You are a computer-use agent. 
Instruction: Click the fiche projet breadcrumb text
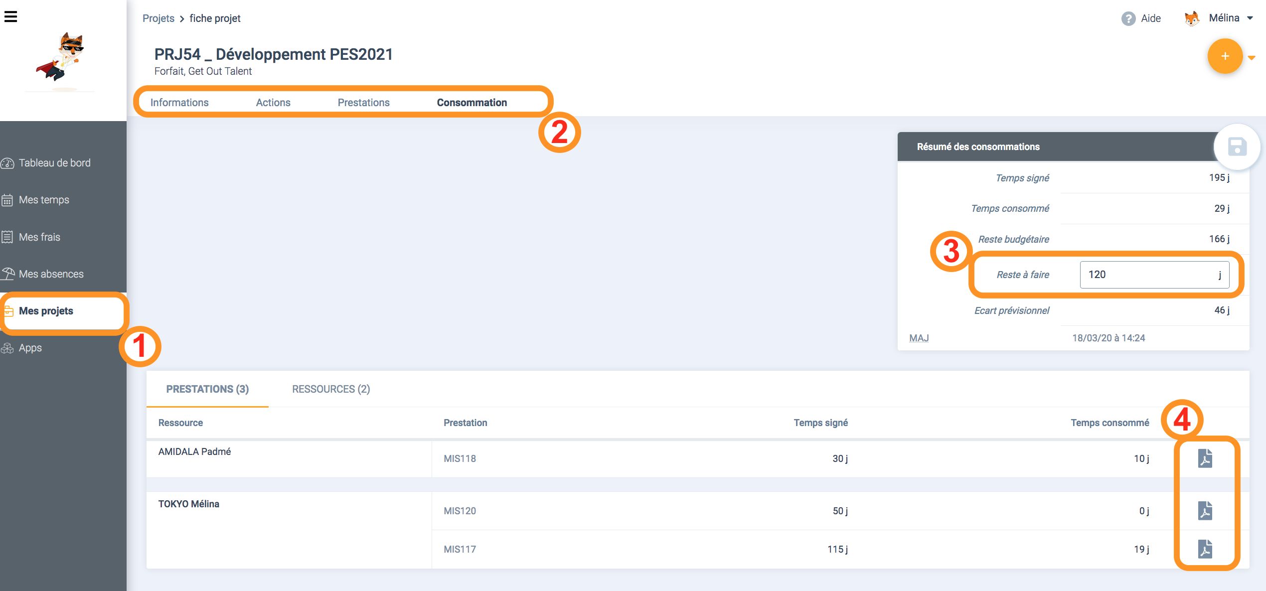pyautogui.click(x=215, y=18)
